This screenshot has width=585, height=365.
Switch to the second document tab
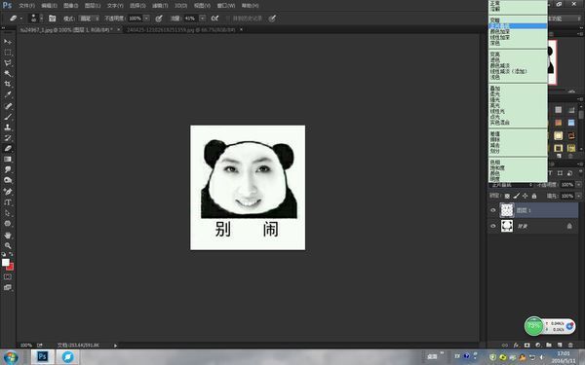point(181,29)
